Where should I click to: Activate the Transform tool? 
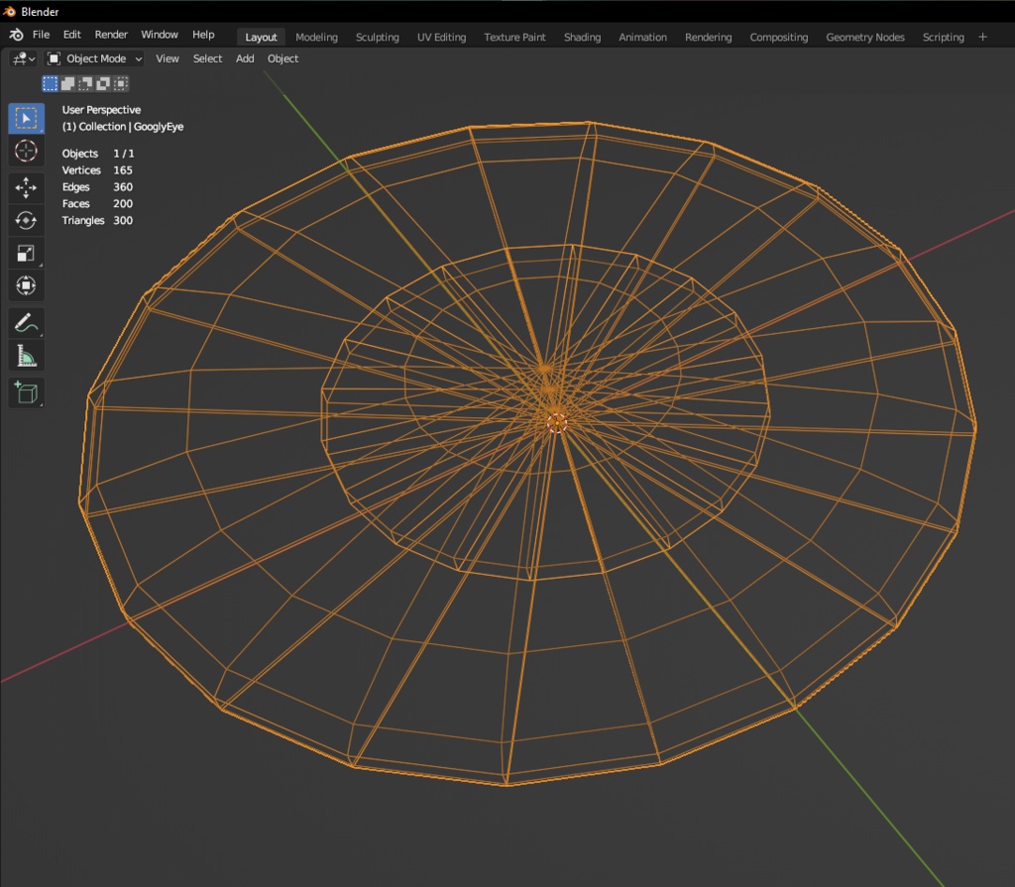point(26,286)
